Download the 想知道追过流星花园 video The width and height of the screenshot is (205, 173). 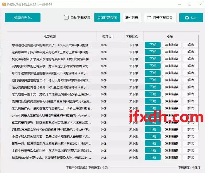(x=153, y=45)
